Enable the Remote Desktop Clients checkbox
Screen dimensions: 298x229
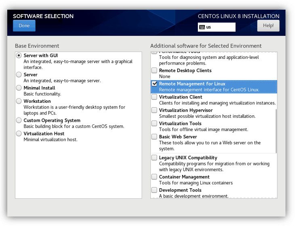point(154,71)
